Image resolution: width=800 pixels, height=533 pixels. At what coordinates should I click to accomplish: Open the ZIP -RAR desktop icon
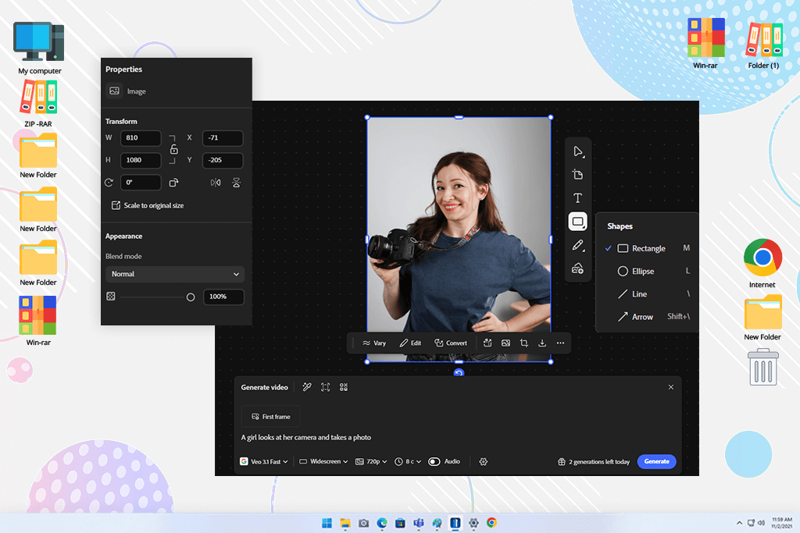click(x=38, y=104)
